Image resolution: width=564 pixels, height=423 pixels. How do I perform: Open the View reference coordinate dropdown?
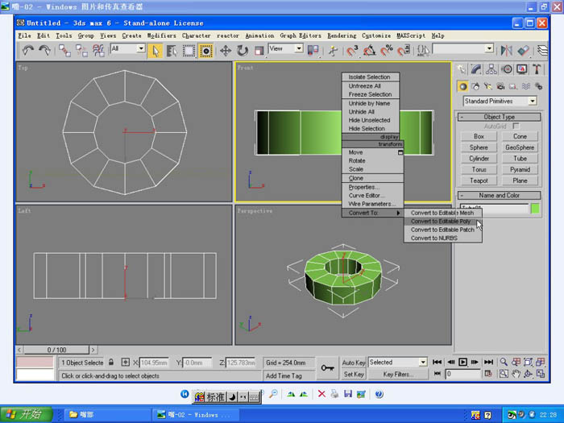tap(286, 49)
